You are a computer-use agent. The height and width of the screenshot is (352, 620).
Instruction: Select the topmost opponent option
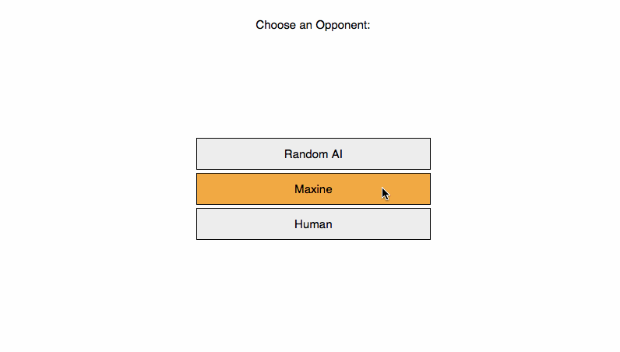313,154
